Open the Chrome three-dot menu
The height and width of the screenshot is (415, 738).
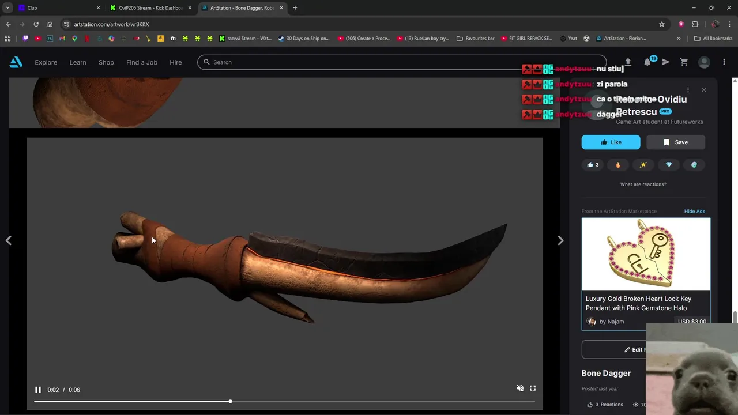click(x=729, y=24)
